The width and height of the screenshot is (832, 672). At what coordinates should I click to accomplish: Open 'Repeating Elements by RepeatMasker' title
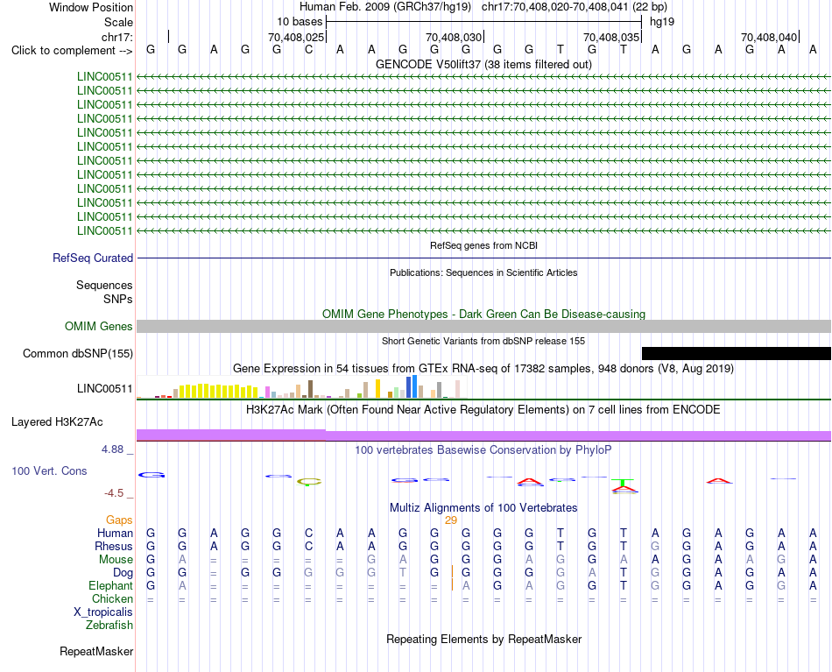pos(483,639)
